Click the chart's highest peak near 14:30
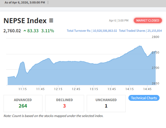Viewport: 166px width, 128px height. click(140, 46)
